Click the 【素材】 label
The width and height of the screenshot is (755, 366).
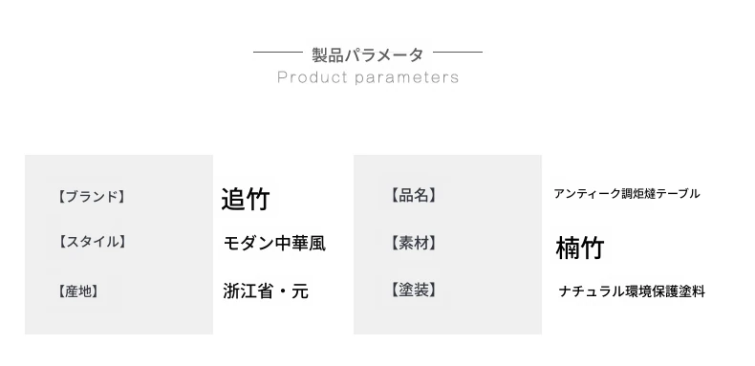pyautogui.click(x=413, y=243)
